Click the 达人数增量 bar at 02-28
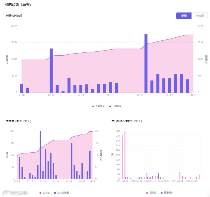Viewport: 210px width, 197px height. click(x=72, y=161)
